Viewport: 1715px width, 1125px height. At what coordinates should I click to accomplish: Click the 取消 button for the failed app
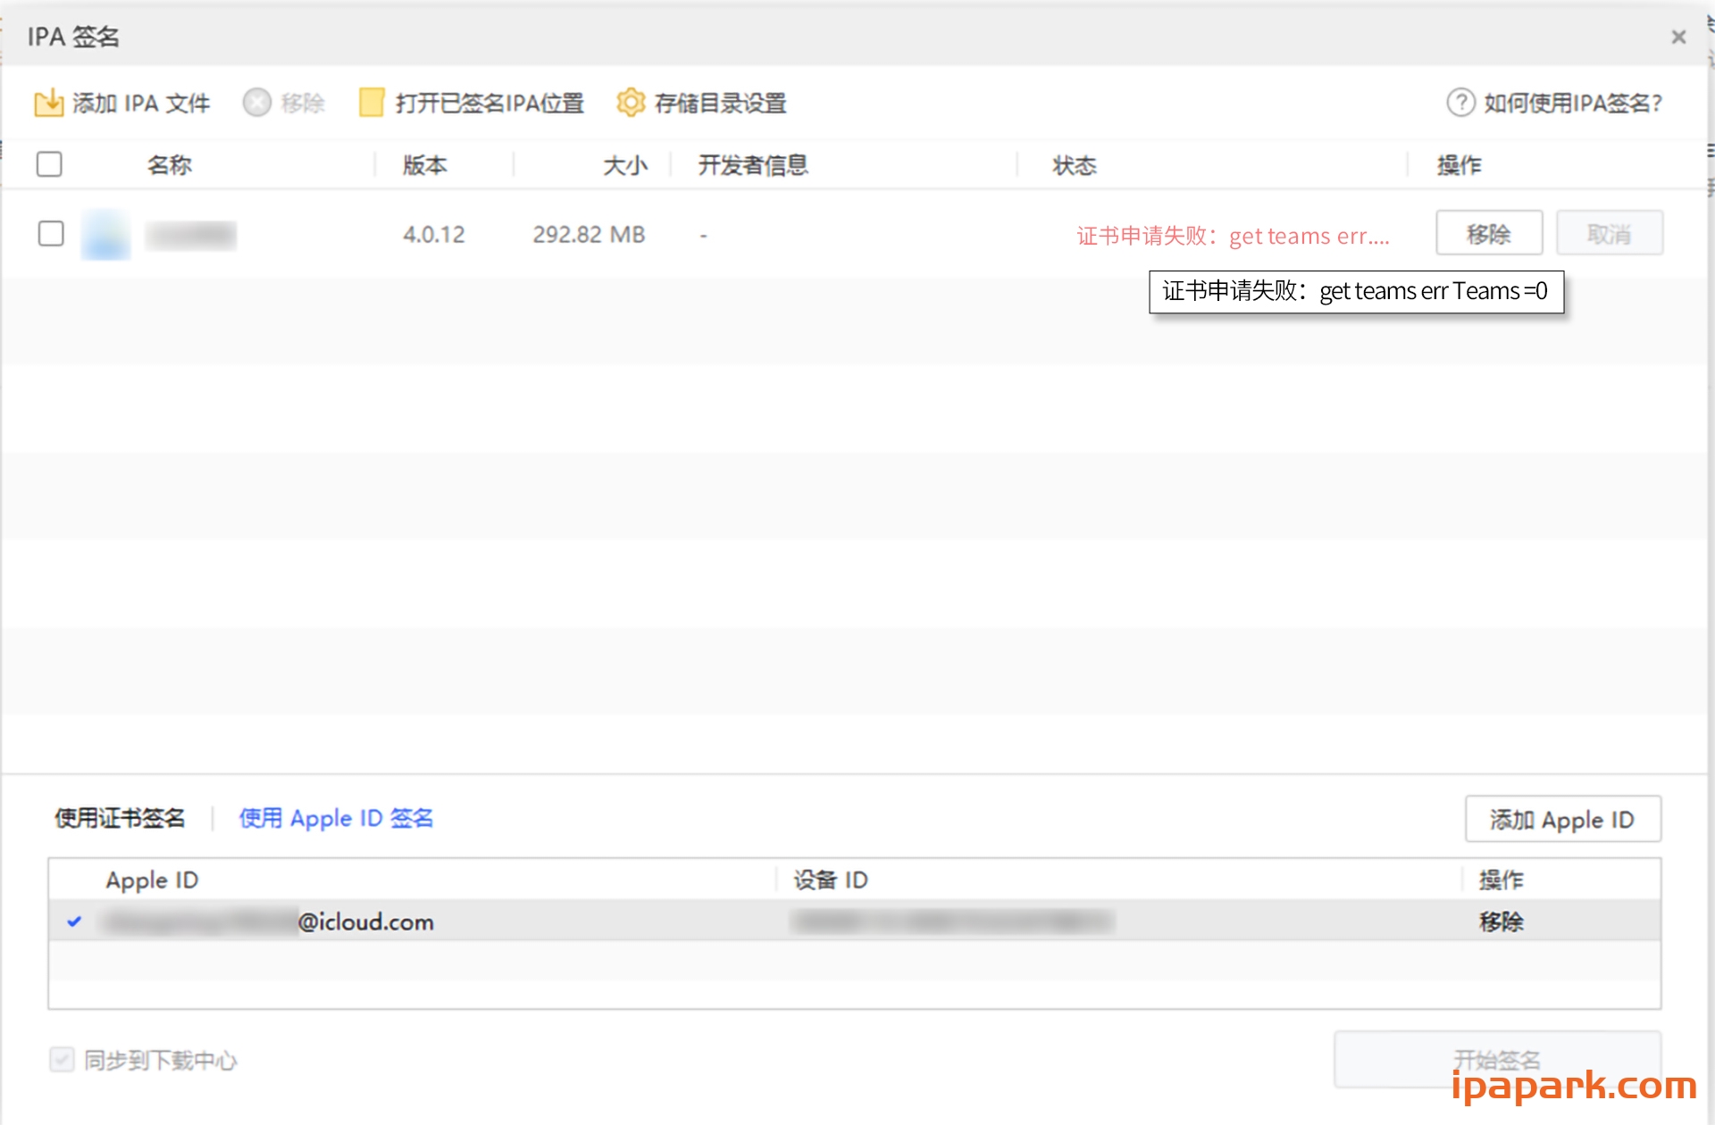tap(1609, 232)
